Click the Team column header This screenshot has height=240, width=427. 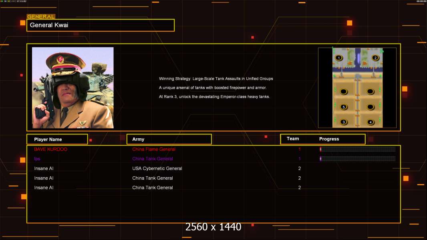(x=293, y=139)
